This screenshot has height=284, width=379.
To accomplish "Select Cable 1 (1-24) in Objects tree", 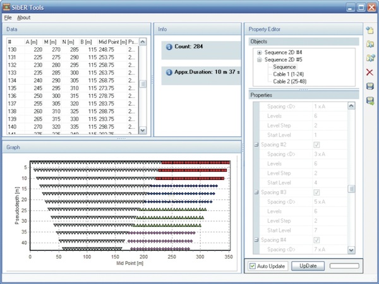I will coord(291,74).
